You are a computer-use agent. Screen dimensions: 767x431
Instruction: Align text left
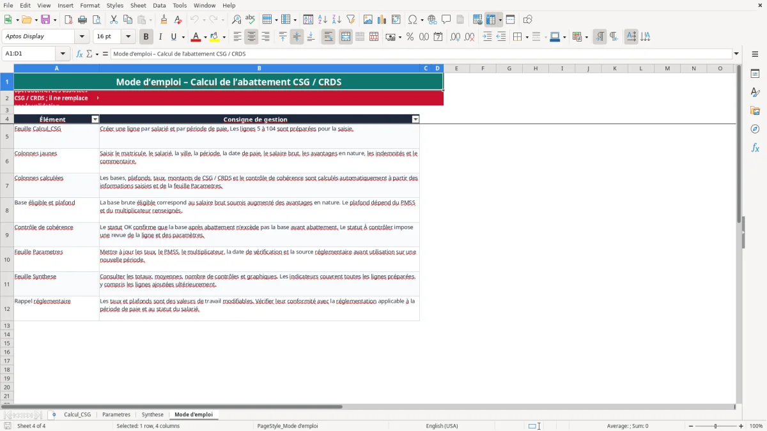pyautogui.click(x=237, y=37)
